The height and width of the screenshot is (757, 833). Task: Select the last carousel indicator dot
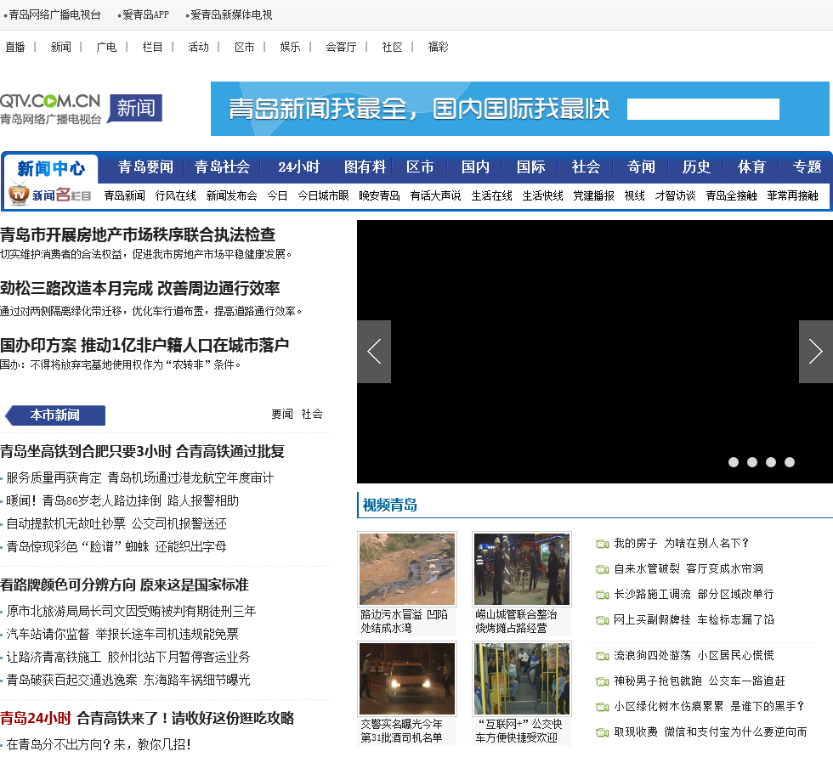790,462
